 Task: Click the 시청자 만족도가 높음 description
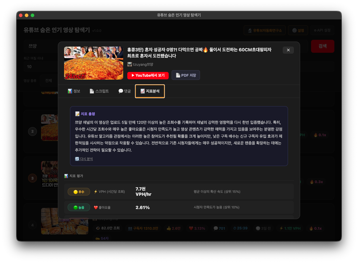pos(217,208)
